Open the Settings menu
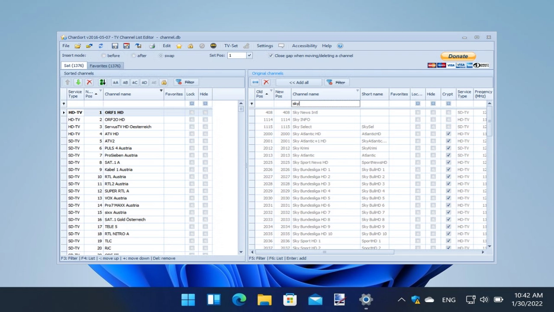The width and height of the screenshot is (554, 312). pyautogui.click(x=265, y=46)
